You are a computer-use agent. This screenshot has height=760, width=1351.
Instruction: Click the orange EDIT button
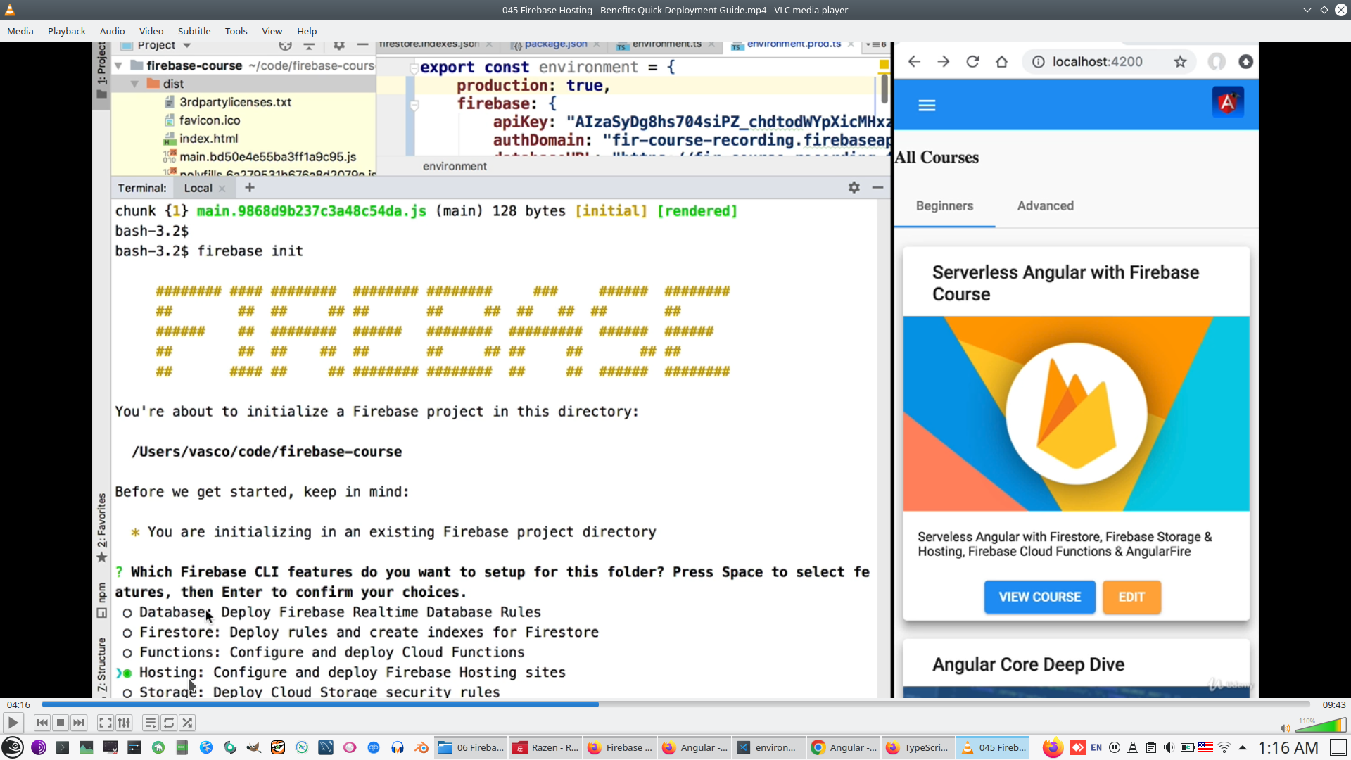1131,597
